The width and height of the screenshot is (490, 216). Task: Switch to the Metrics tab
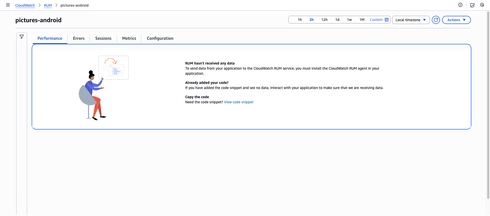(129, 38)
